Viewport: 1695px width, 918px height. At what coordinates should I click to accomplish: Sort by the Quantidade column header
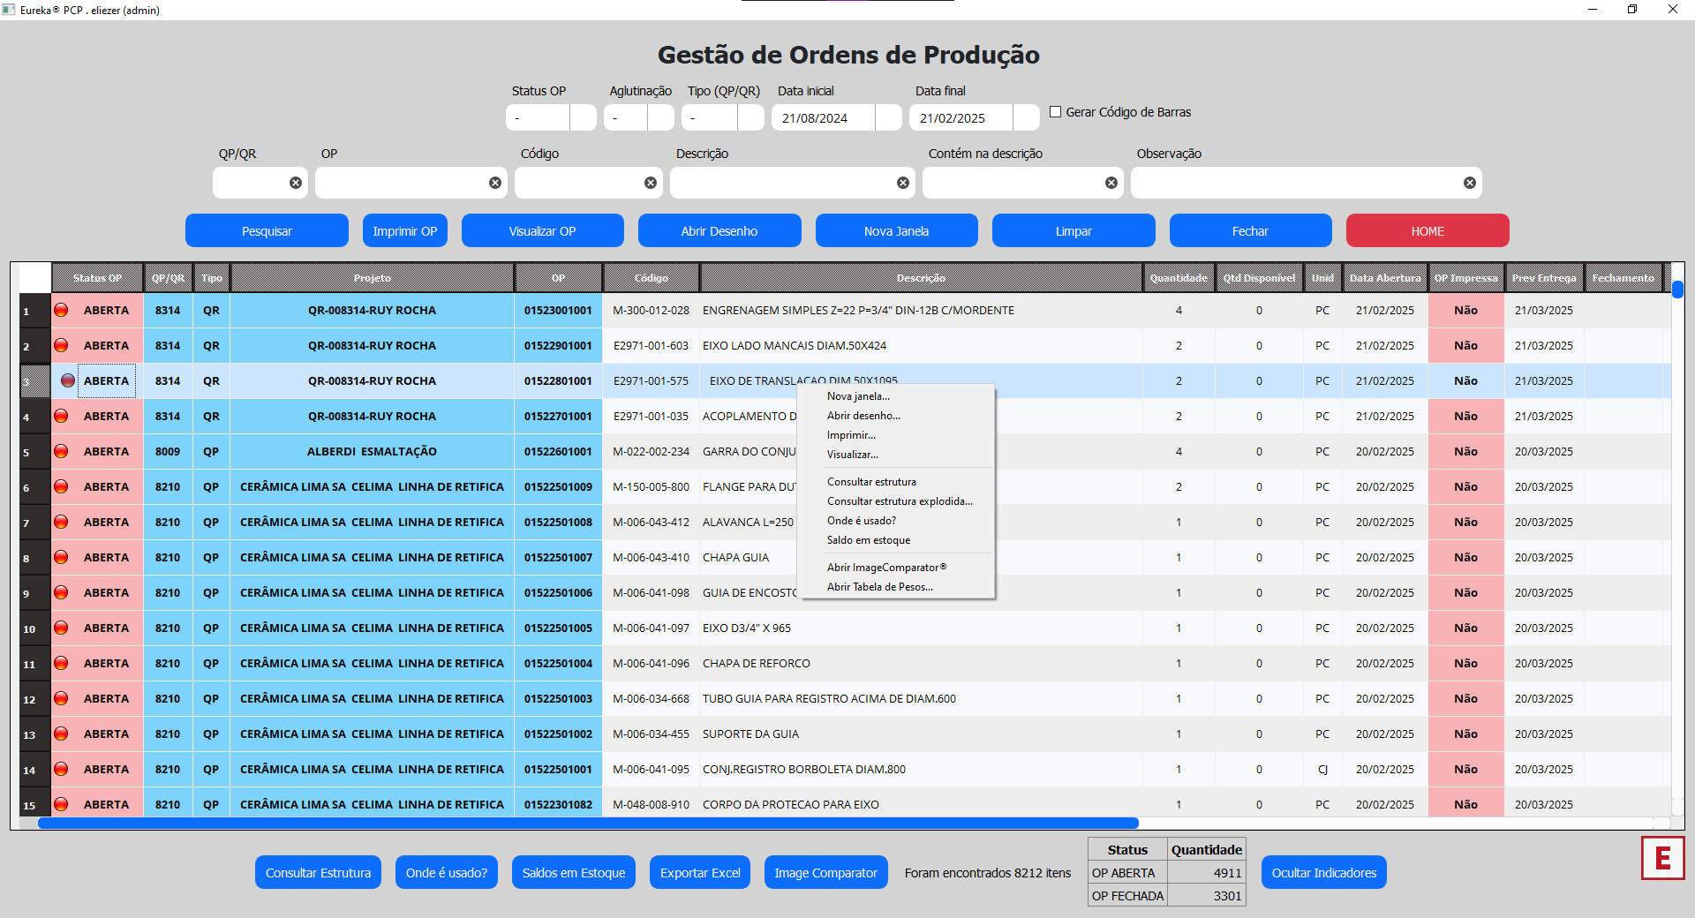point(1179,277)
